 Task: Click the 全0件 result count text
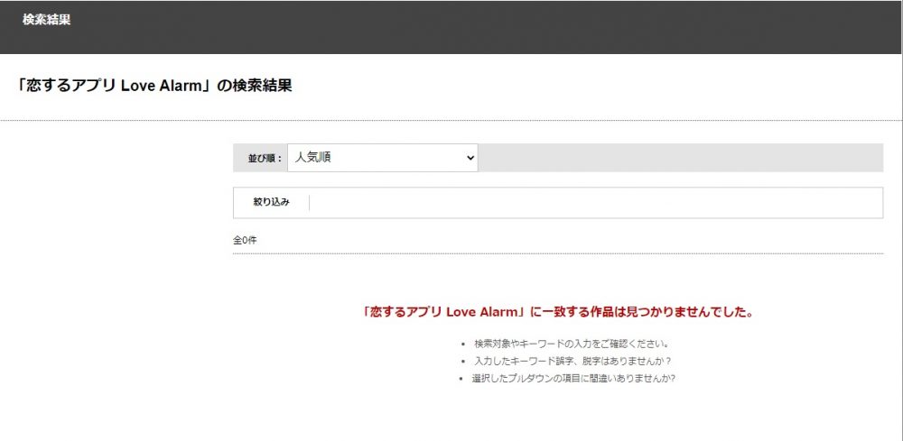(245, 240)
